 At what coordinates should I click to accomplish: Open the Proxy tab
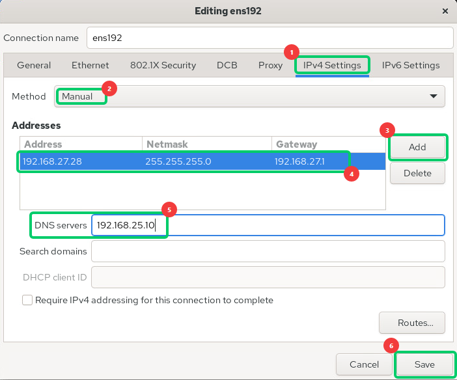pos(270,65)
